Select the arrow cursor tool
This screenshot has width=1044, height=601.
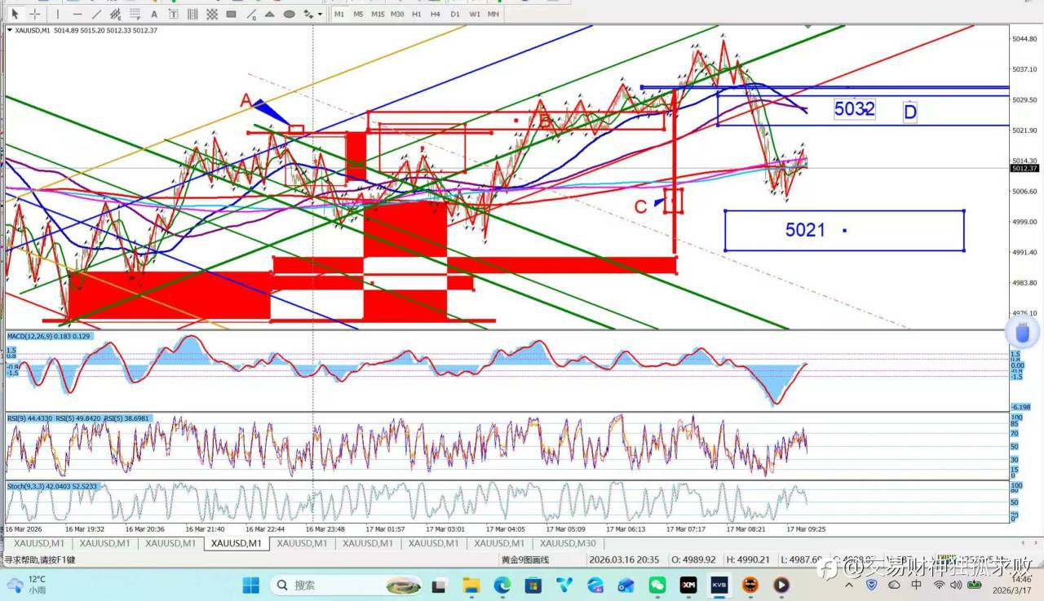pos(15,14)
